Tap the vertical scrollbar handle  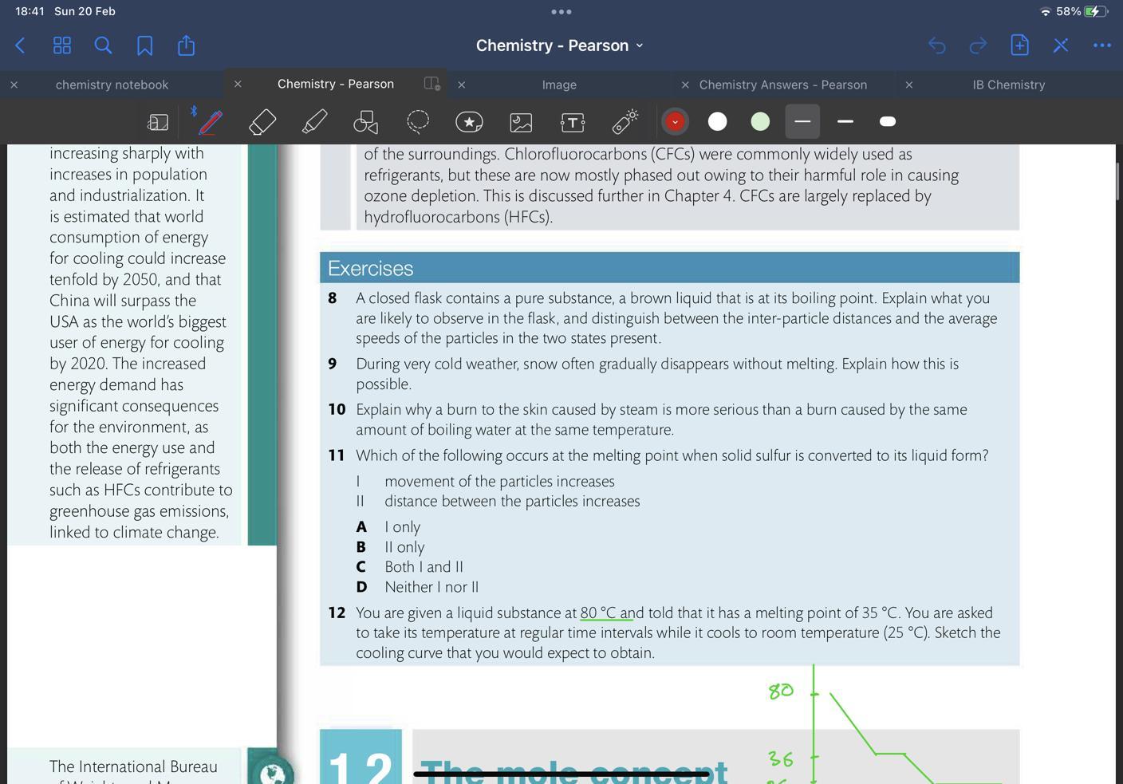1118,181
